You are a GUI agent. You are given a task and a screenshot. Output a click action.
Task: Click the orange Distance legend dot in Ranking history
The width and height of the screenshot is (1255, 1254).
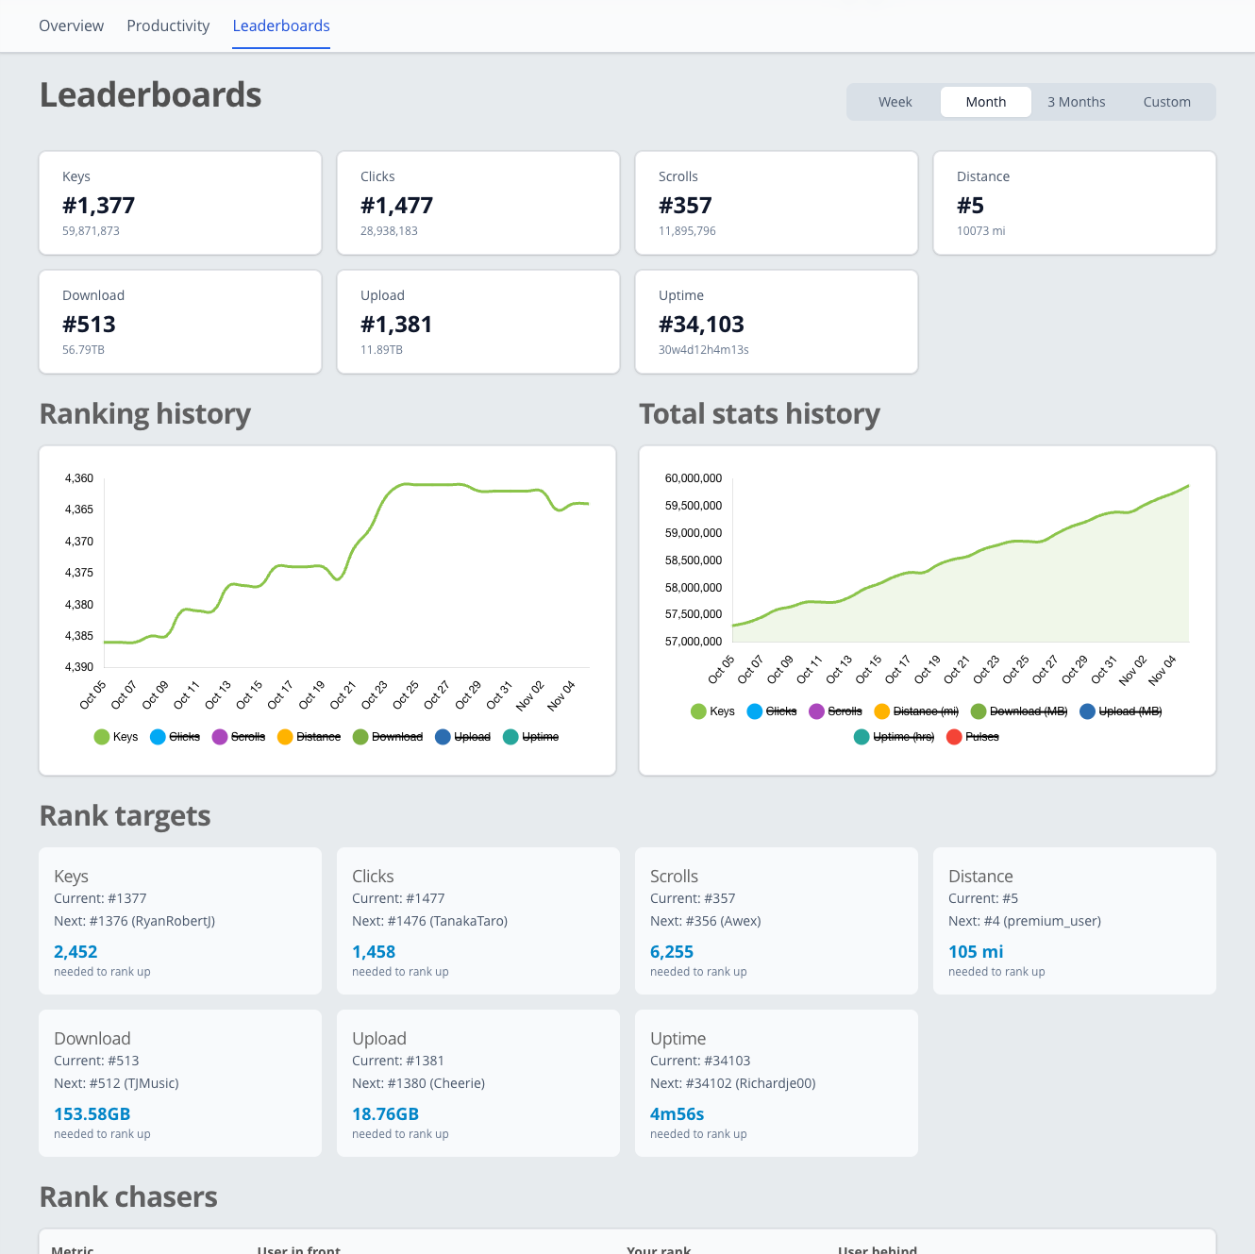pos(285,737)
